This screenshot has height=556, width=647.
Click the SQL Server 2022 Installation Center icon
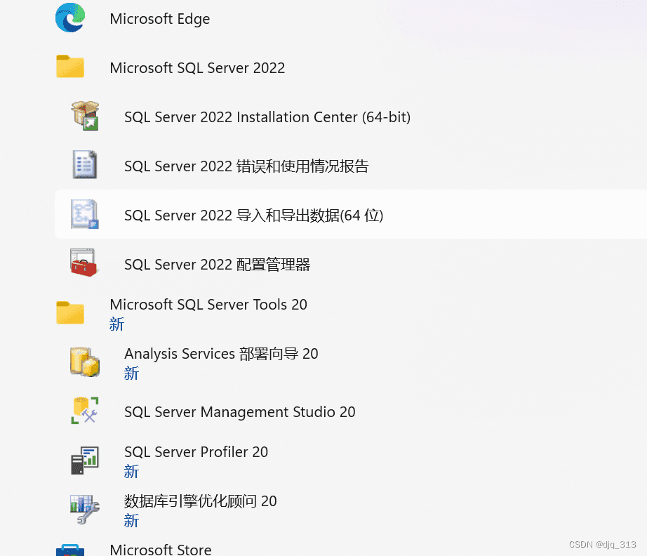click(85, 116)
